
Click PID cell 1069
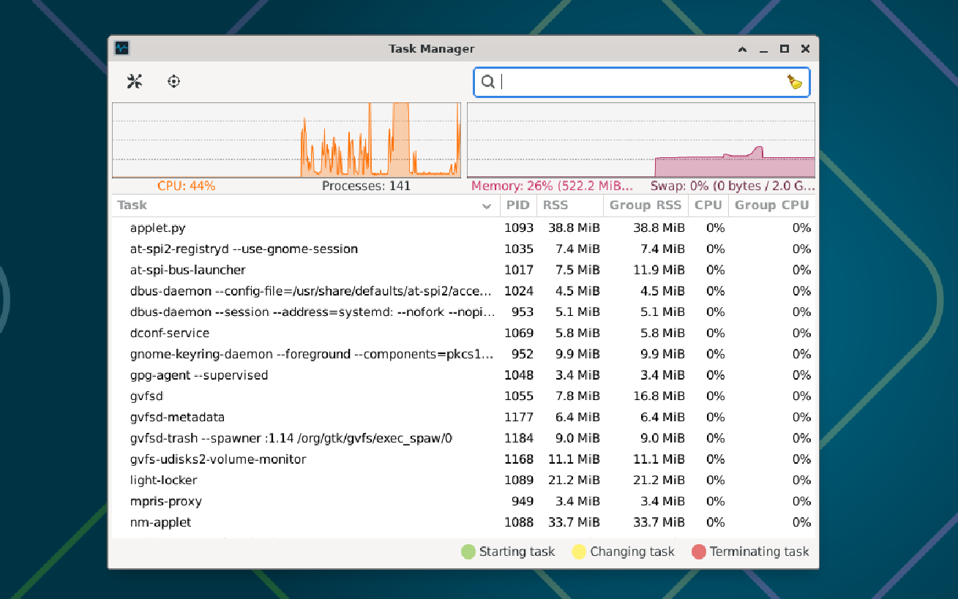click(519, 334)
